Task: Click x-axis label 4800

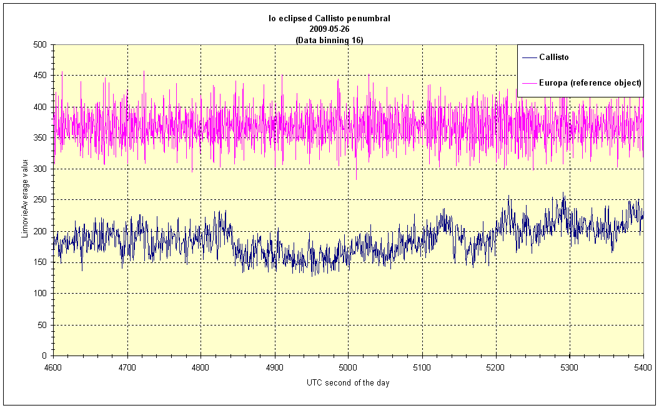Action: point(201,367)
